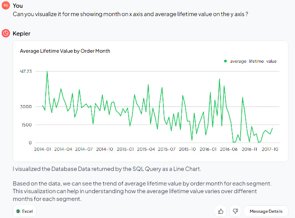Click the 2017-10 x-axis label

[x=270, y=149]
